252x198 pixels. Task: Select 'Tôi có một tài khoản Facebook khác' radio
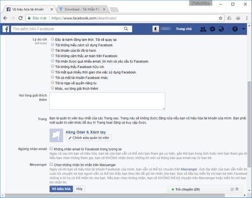[52, 77]
